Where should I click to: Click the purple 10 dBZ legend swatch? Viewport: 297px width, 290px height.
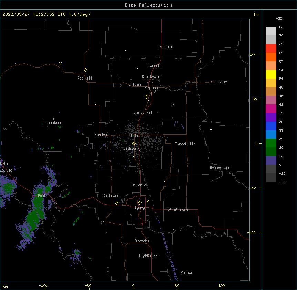271,160
